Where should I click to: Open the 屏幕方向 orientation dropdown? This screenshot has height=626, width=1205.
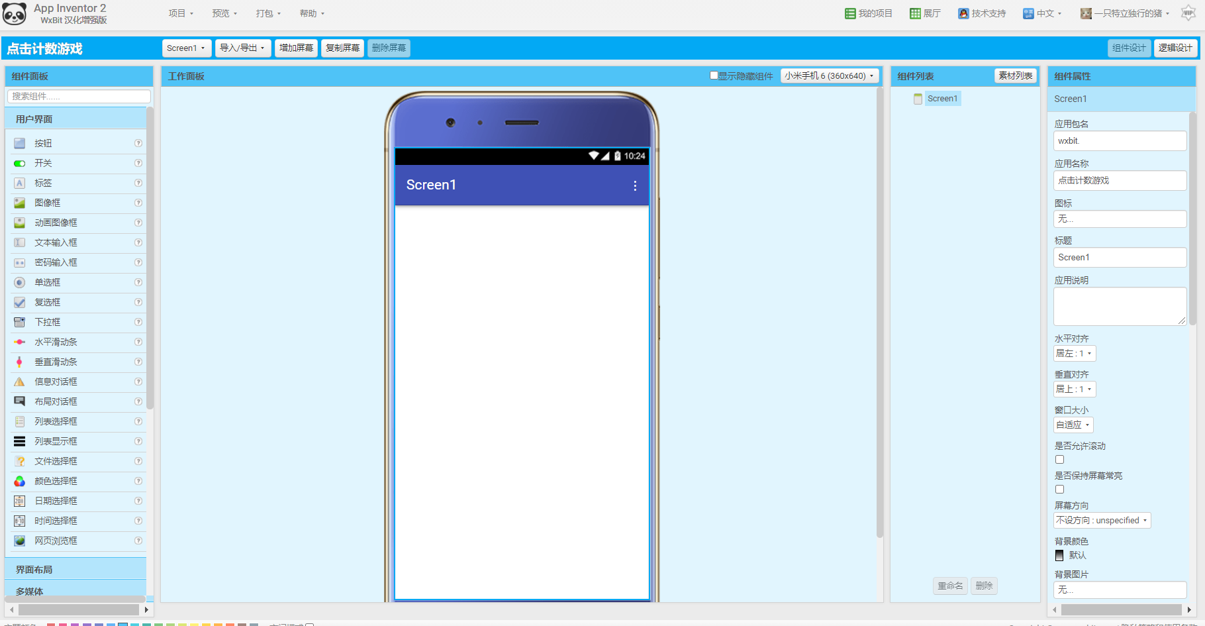(x=1102, y=520)
